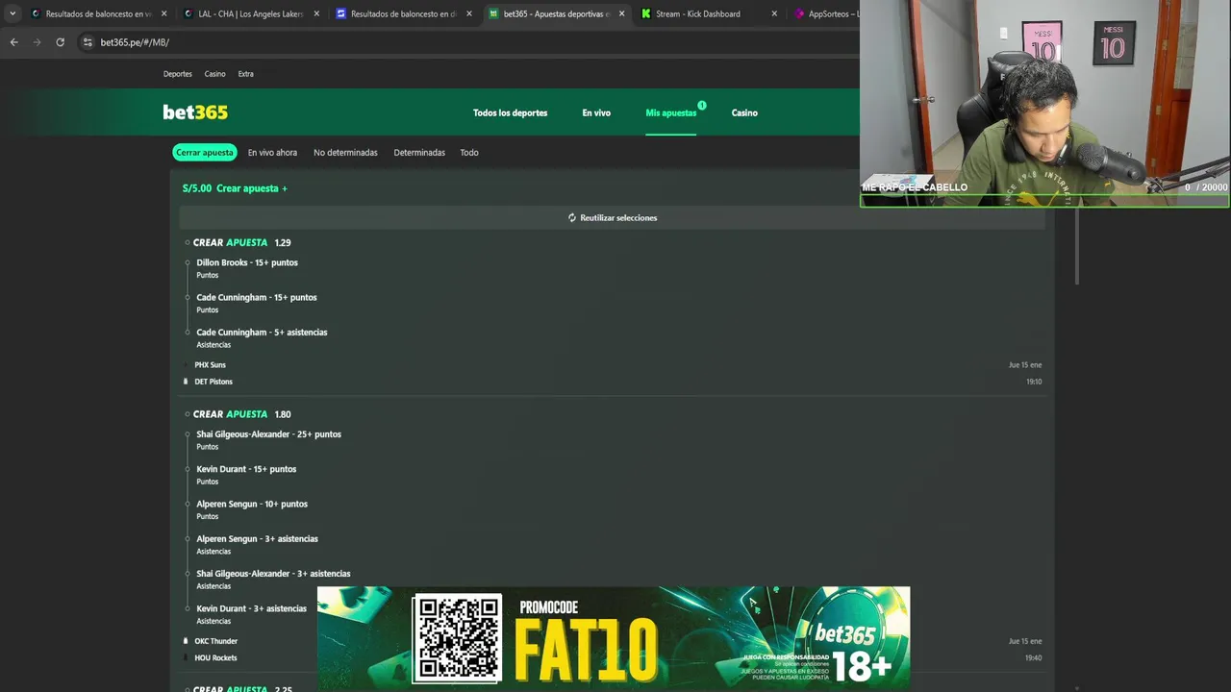Click DET Pistons team name
The image size is (1231, 692).
(214, 382)
